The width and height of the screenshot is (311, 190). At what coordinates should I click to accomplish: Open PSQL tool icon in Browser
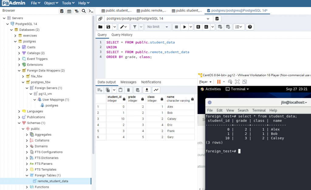[x=91, y=11]
